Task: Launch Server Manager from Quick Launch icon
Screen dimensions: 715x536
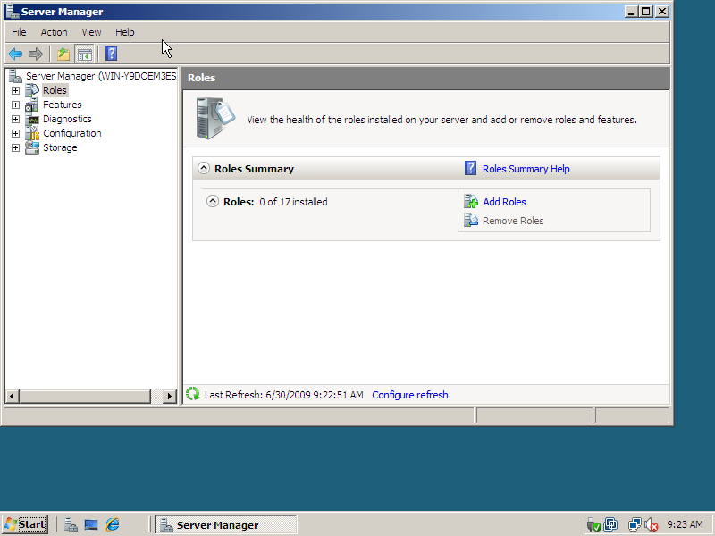Action: coord(71,525)
